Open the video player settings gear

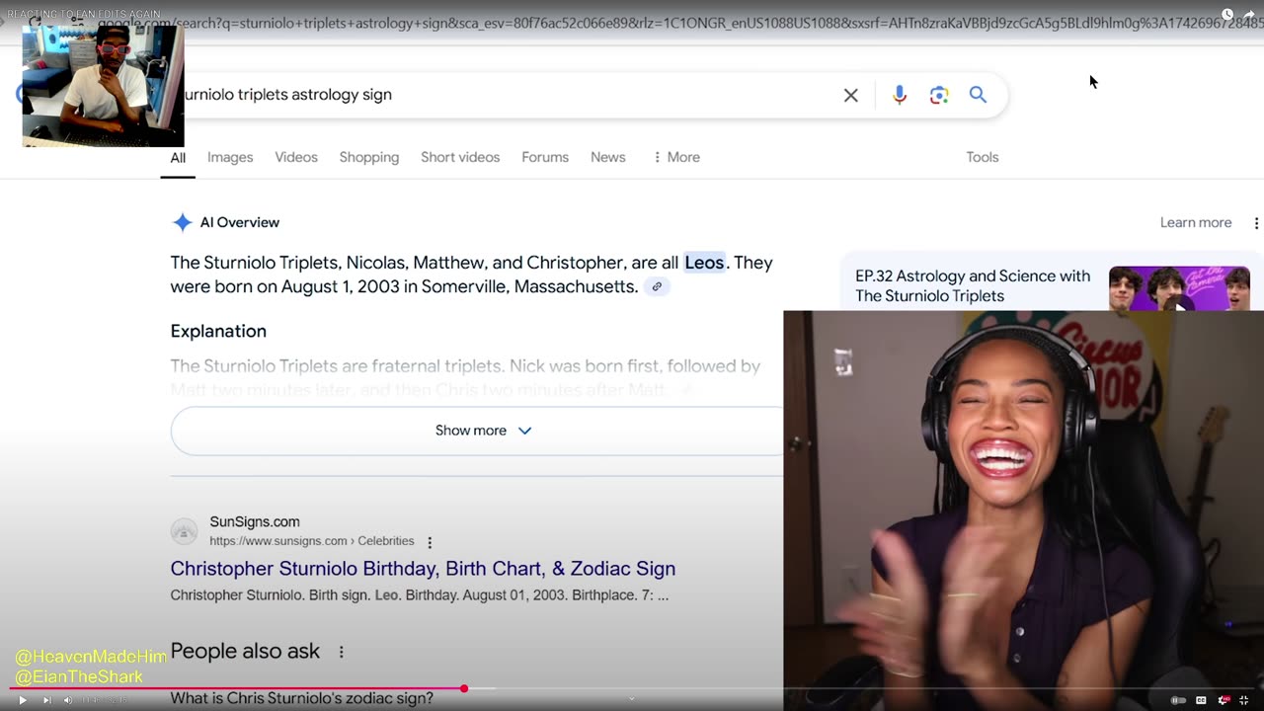click(1224, 700)
